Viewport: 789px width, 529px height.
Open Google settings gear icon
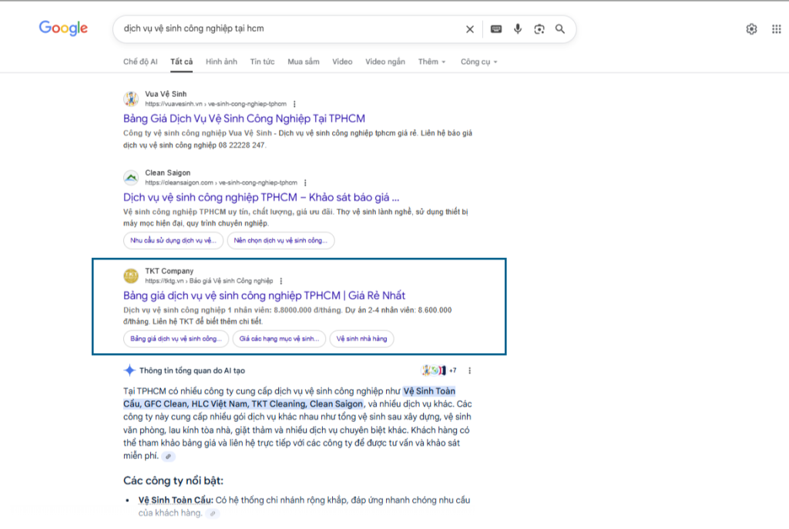[x=751, y=29]
